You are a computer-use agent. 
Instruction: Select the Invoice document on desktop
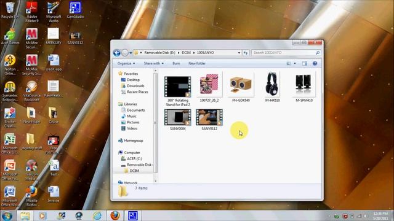54,195
